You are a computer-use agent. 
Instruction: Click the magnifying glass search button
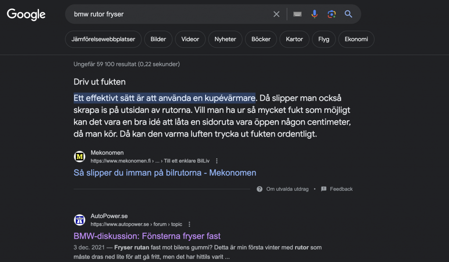[x=349, y=14]
